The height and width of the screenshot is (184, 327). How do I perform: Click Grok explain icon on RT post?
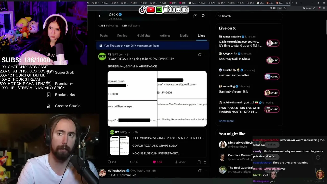pos(200,55)
